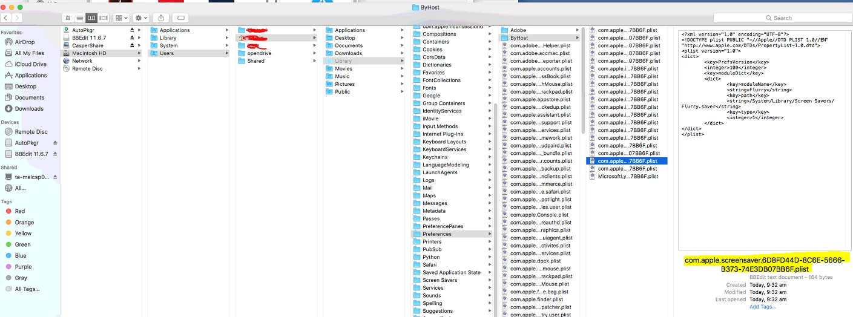This screenshot has height=317, width=853.
Task: Expand Preferences folder arrow
Action: click(489, 234)
